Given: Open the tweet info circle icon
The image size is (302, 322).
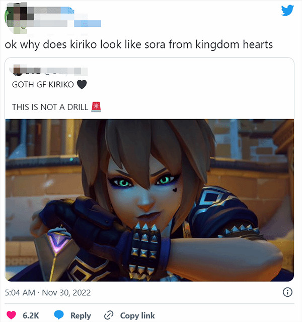Looking at the screenshot, I should pyautogui.click(x=287, y=292).
